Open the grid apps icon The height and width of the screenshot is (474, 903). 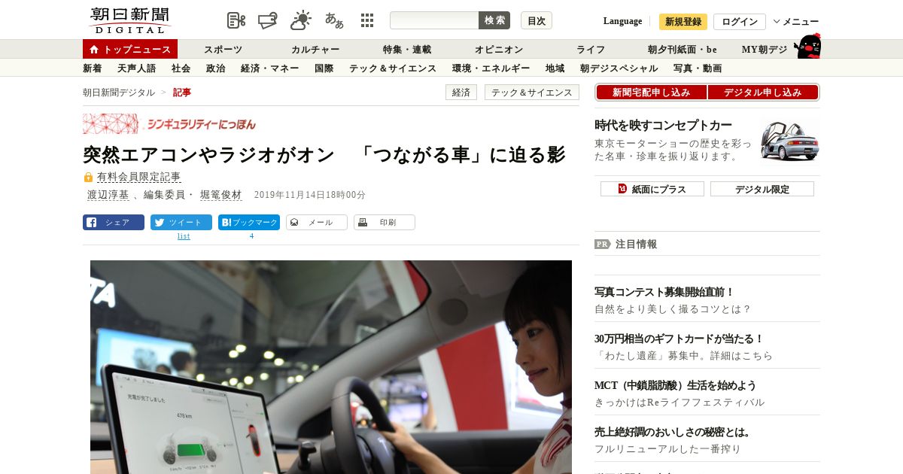tap(367, 20)
